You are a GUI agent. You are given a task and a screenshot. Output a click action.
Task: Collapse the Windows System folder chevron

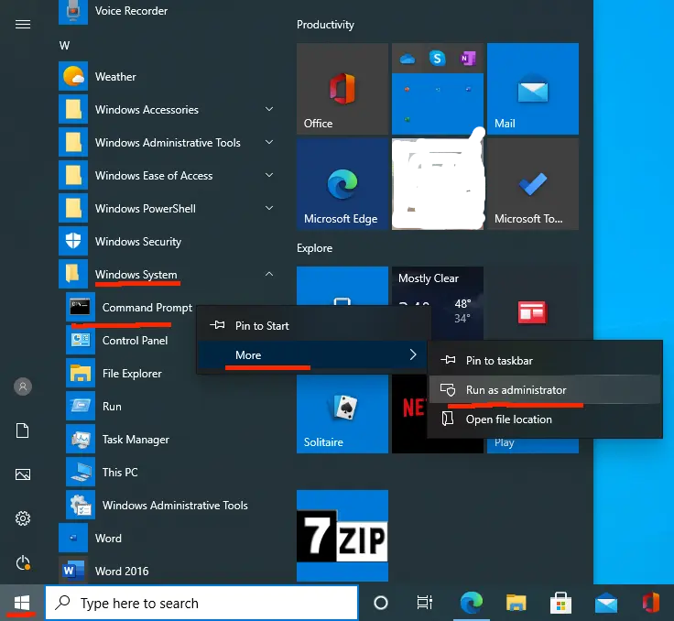click(269, 274)
